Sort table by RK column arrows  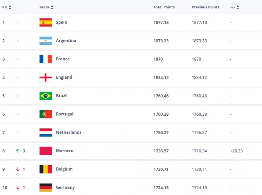(x=10, y=7)
